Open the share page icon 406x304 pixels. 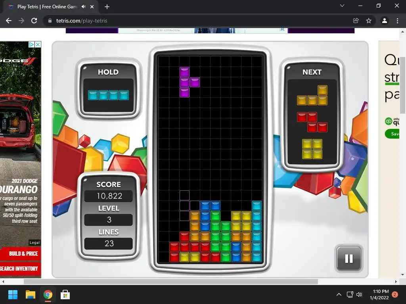(x=356, y=21)
